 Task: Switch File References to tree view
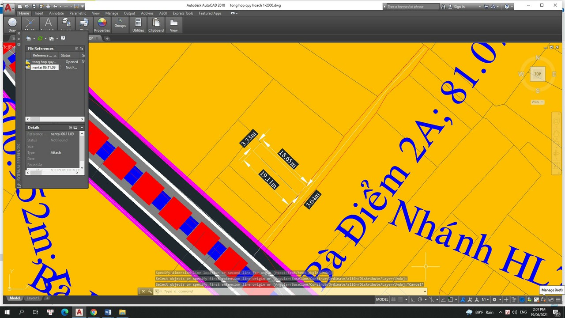coord(82,49)
